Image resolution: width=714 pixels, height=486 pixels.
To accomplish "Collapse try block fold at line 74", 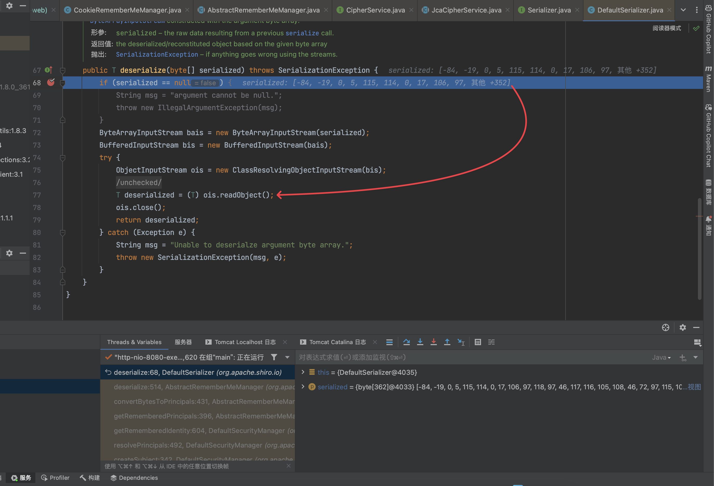I will 63,158.
